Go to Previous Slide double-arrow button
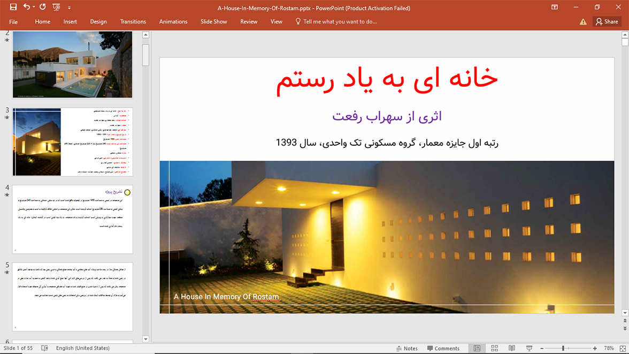629x354 pixels. tap(625, 321)
